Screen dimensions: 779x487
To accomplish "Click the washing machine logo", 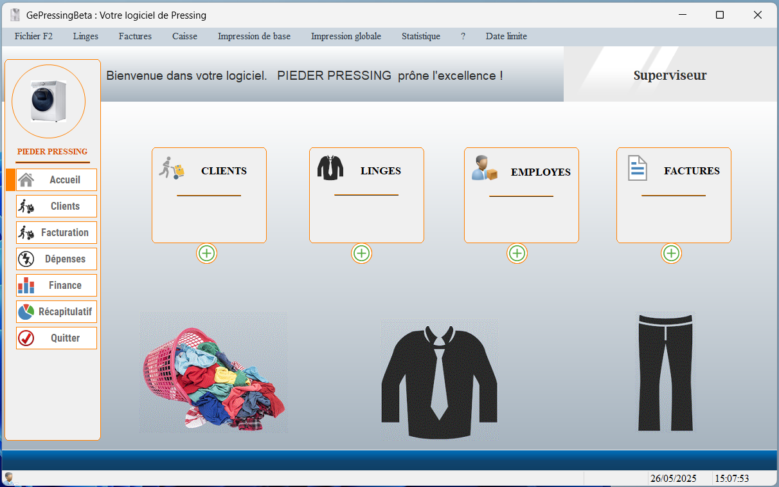I will [x=49, y=102].
